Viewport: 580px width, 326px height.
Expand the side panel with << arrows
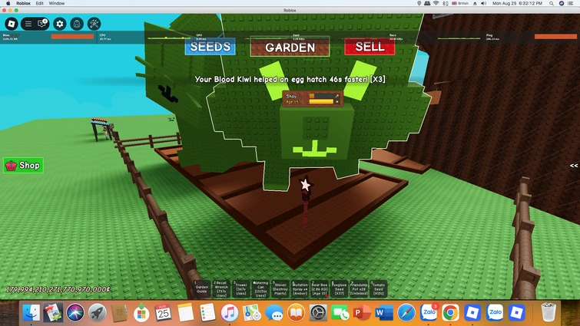pos(574,166)
